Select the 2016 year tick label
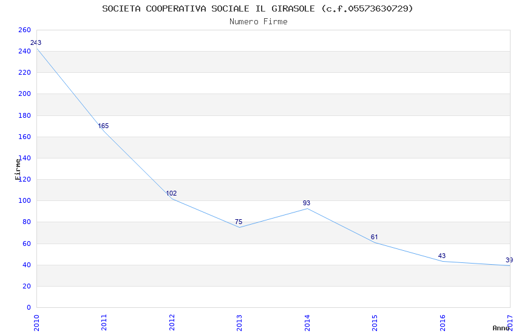The width and height of the screenshot is (516, 334). 443,321
